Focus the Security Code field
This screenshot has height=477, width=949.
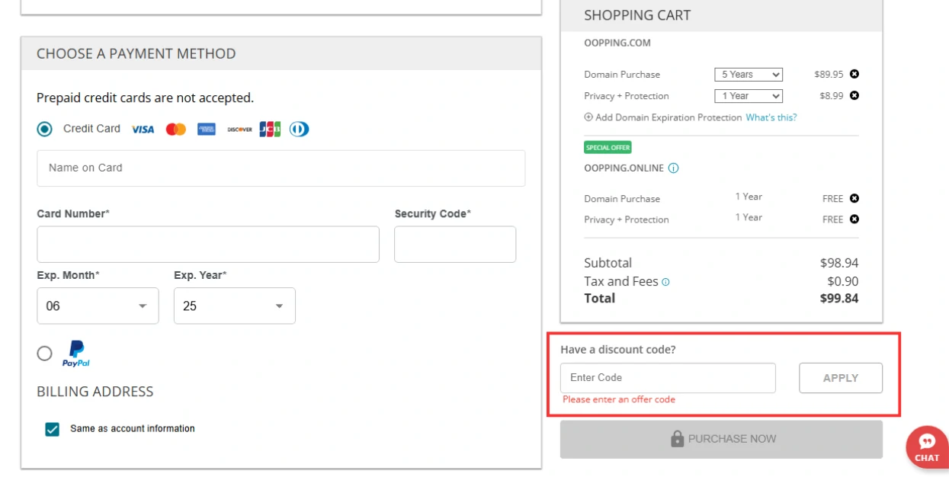(x=455, y=244)
